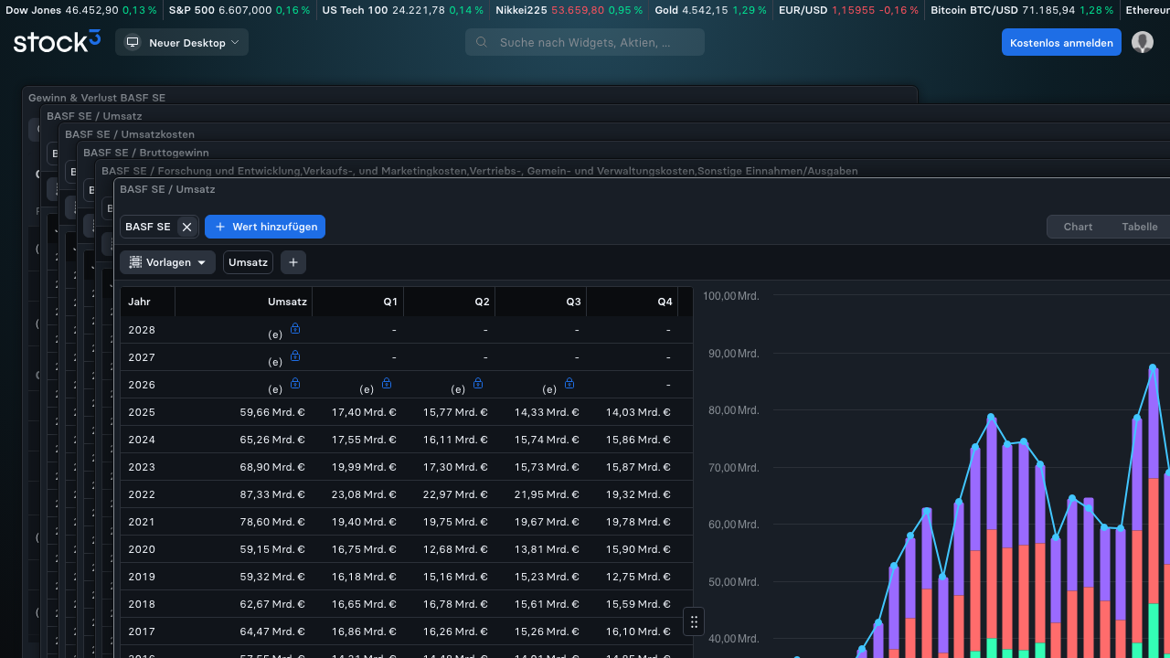Click the 2020 Q2 value 12,68 Mrd. €
This screenshot has width=1170, height=658.
click(x=455, y=549)
